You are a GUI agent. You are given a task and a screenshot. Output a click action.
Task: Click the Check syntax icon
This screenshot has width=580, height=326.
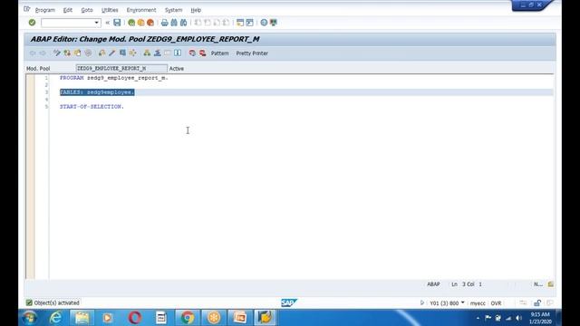pyautogui.click(x=101, y=53)
